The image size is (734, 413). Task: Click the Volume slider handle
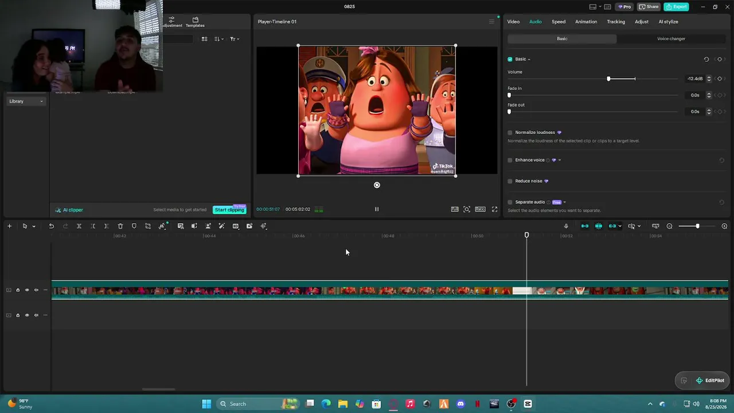coord(608,79)
